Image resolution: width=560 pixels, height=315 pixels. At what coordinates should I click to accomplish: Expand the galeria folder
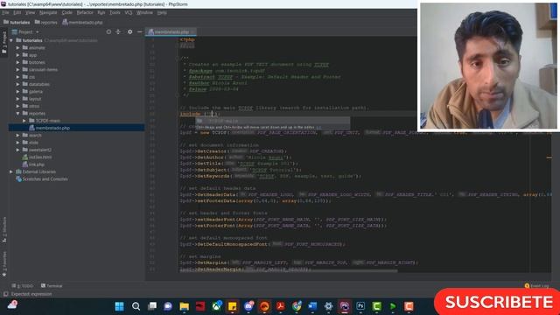pos(17,92)
